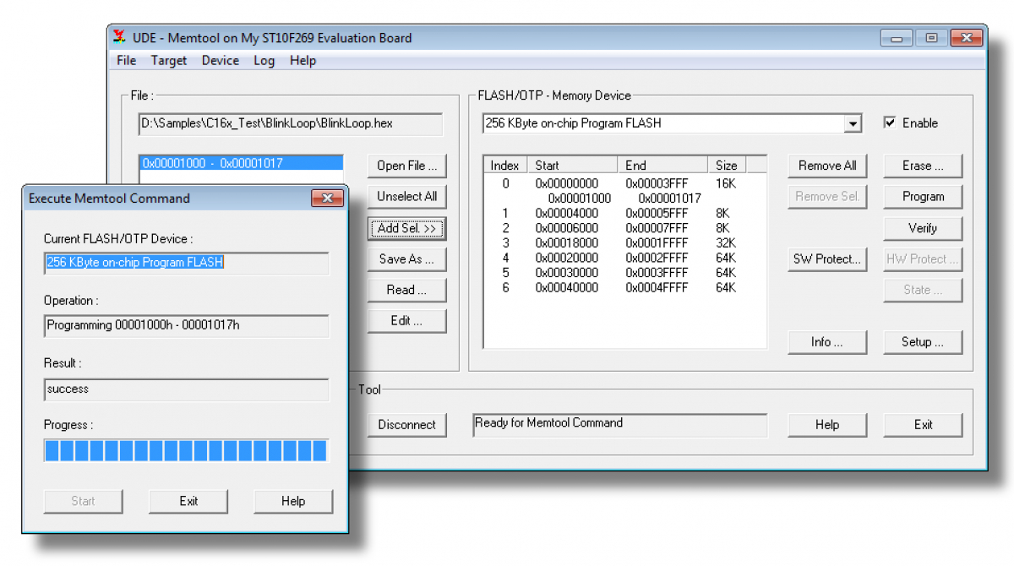Open the Device menu
Image resolution: width=1014 pixels, height=566 pixels.
(220, 60)
